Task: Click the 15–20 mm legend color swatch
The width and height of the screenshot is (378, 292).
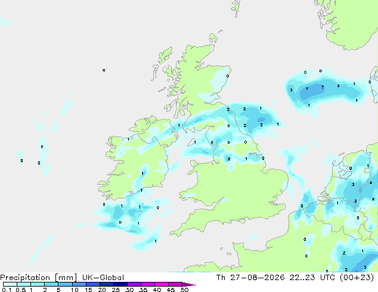Action: (x=93, y=284)
